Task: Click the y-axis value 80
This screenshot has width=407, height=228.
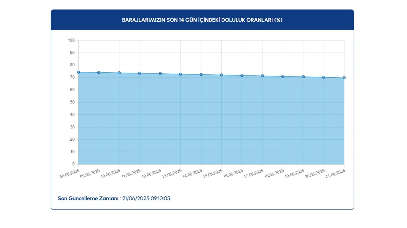Action: click(72, 65)
